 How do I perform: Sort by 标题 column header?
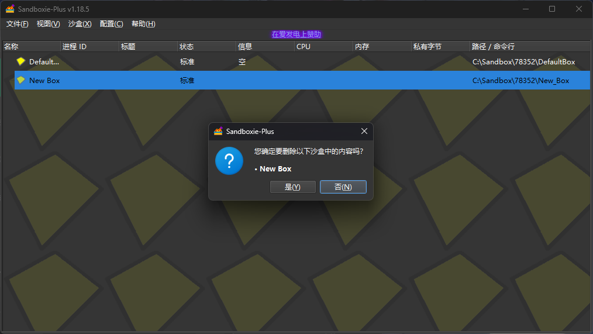pos(149,47)
